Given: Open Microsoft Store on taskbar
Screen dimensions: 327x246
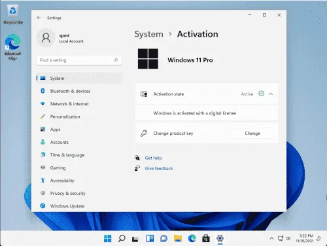Looking at the screenshot, I should (206, 238).
